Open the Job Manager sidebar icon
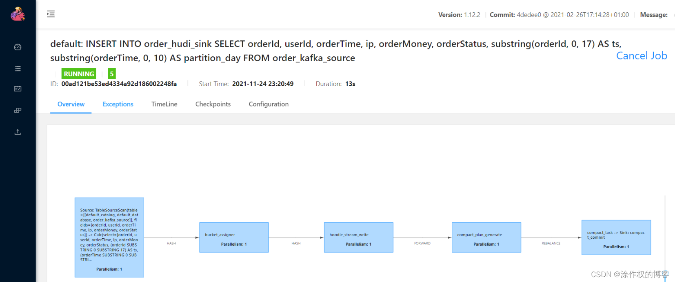This screenshot has height=282, width=675. pyautogui.click(x=18, y=110)
